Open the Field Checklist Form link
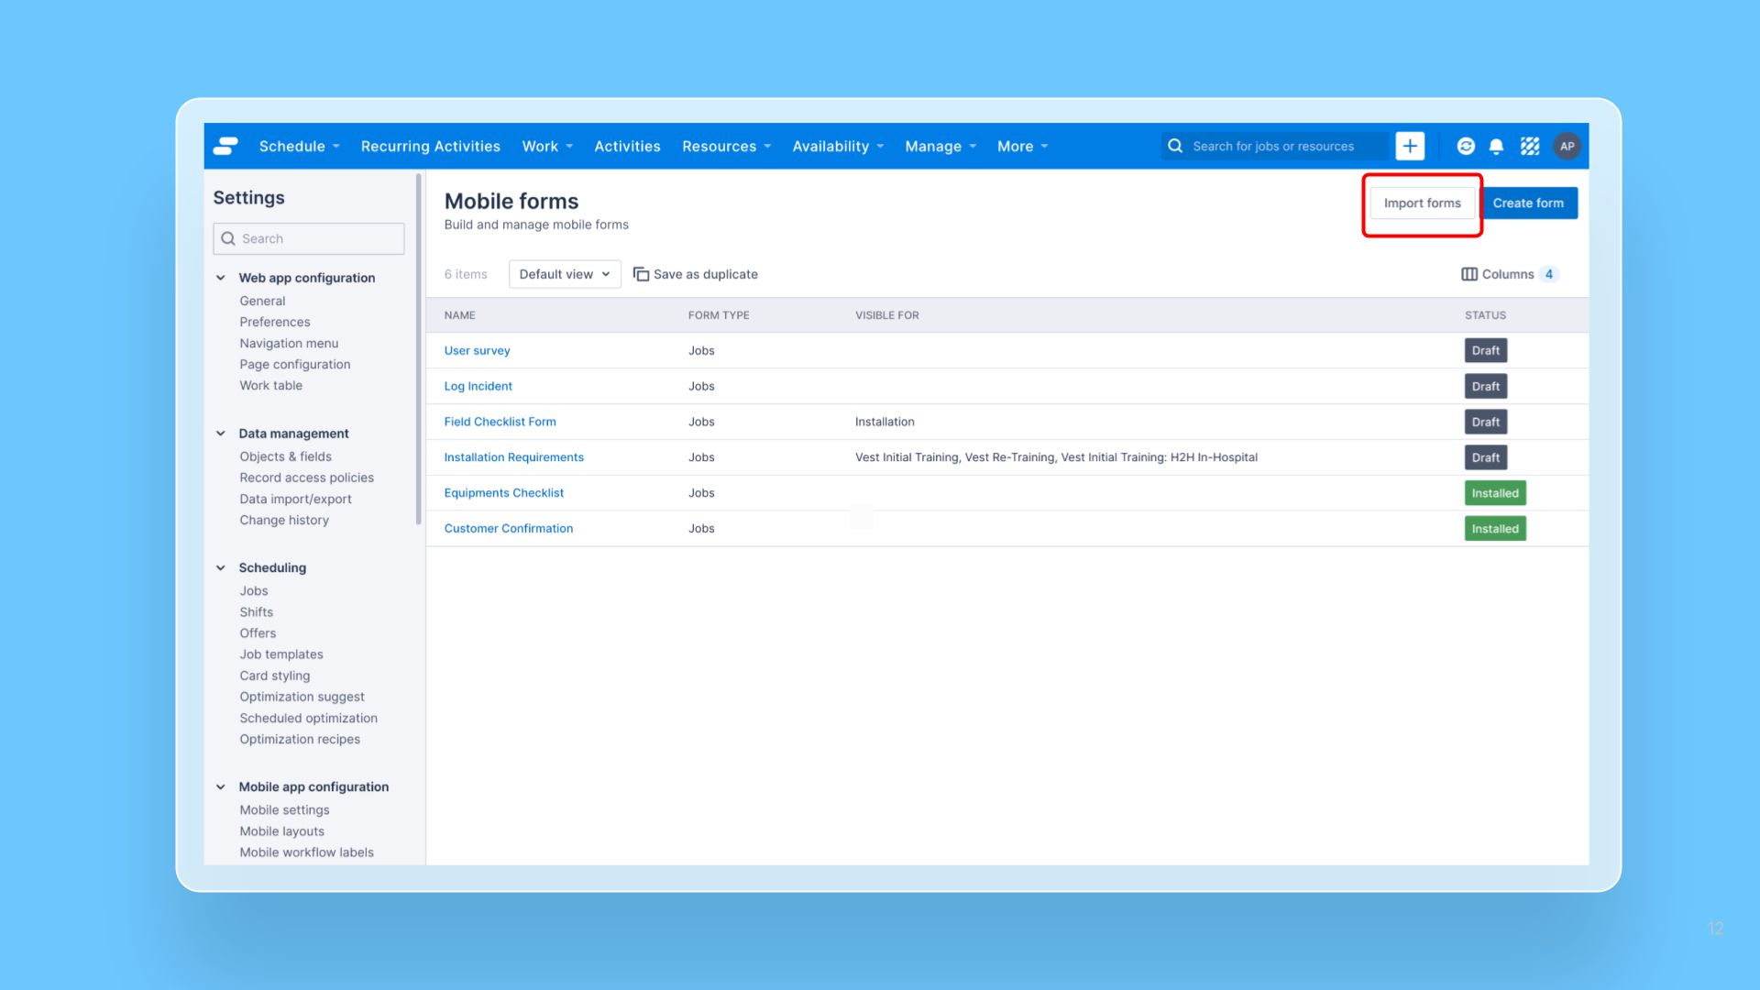The width and height of the screenshot is (1760, 990). tap(500, 422)
